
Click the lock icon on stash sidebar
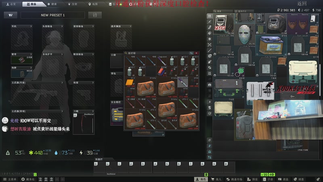[x=210, y=152]
